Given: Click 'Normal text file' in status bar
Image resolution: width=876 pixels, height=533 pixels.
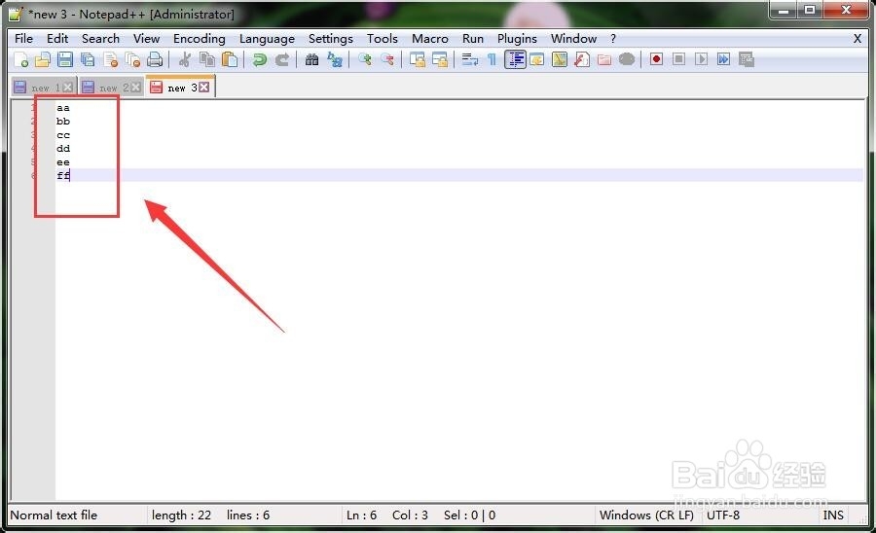Looking at the screenshot, I should [x=54, y=515].
